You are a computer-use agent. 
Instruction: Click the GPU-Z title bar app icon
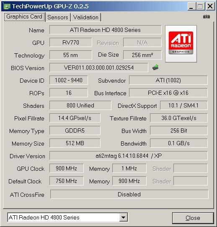click(x=7, y=6)
